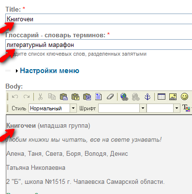Click the text (младшая группа) in body

pos(64,126)
